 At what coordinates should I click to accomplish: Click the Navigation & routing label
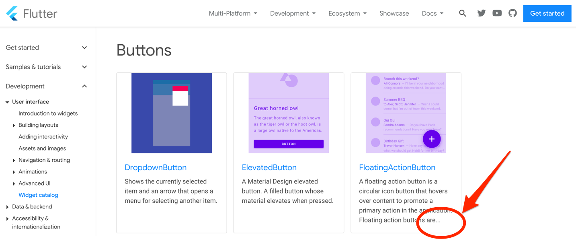[44, 160]
